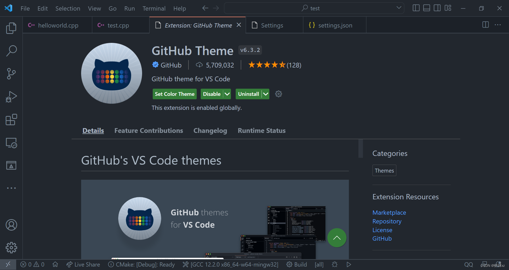The width and height of the screenshot is (509, 270).
Task: Click the Set Color Theme button
Action: [174, 94]
